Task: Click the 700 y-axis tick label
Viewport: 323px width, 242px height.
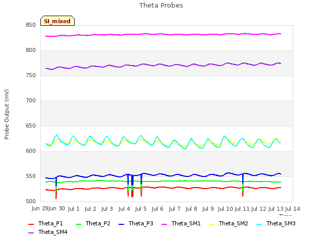Action: coord(31,101)
